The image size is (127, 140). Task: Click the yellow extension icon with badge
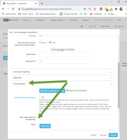tap(106, 9)
